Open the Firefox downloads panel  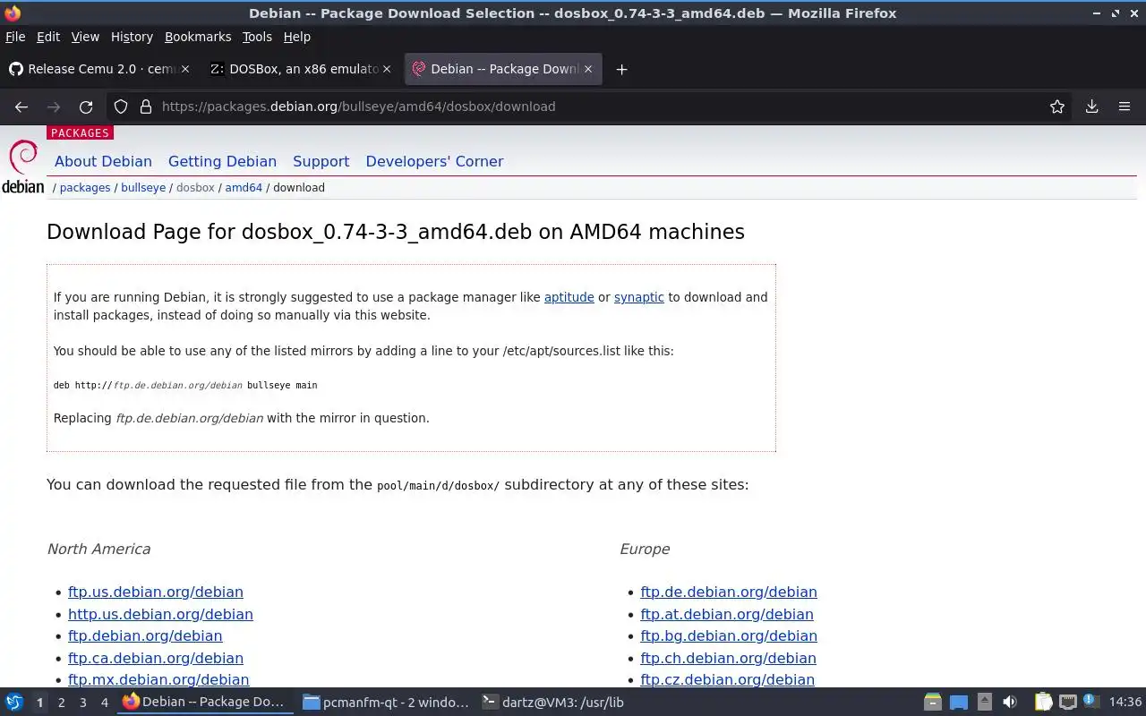pos(1091,107)
